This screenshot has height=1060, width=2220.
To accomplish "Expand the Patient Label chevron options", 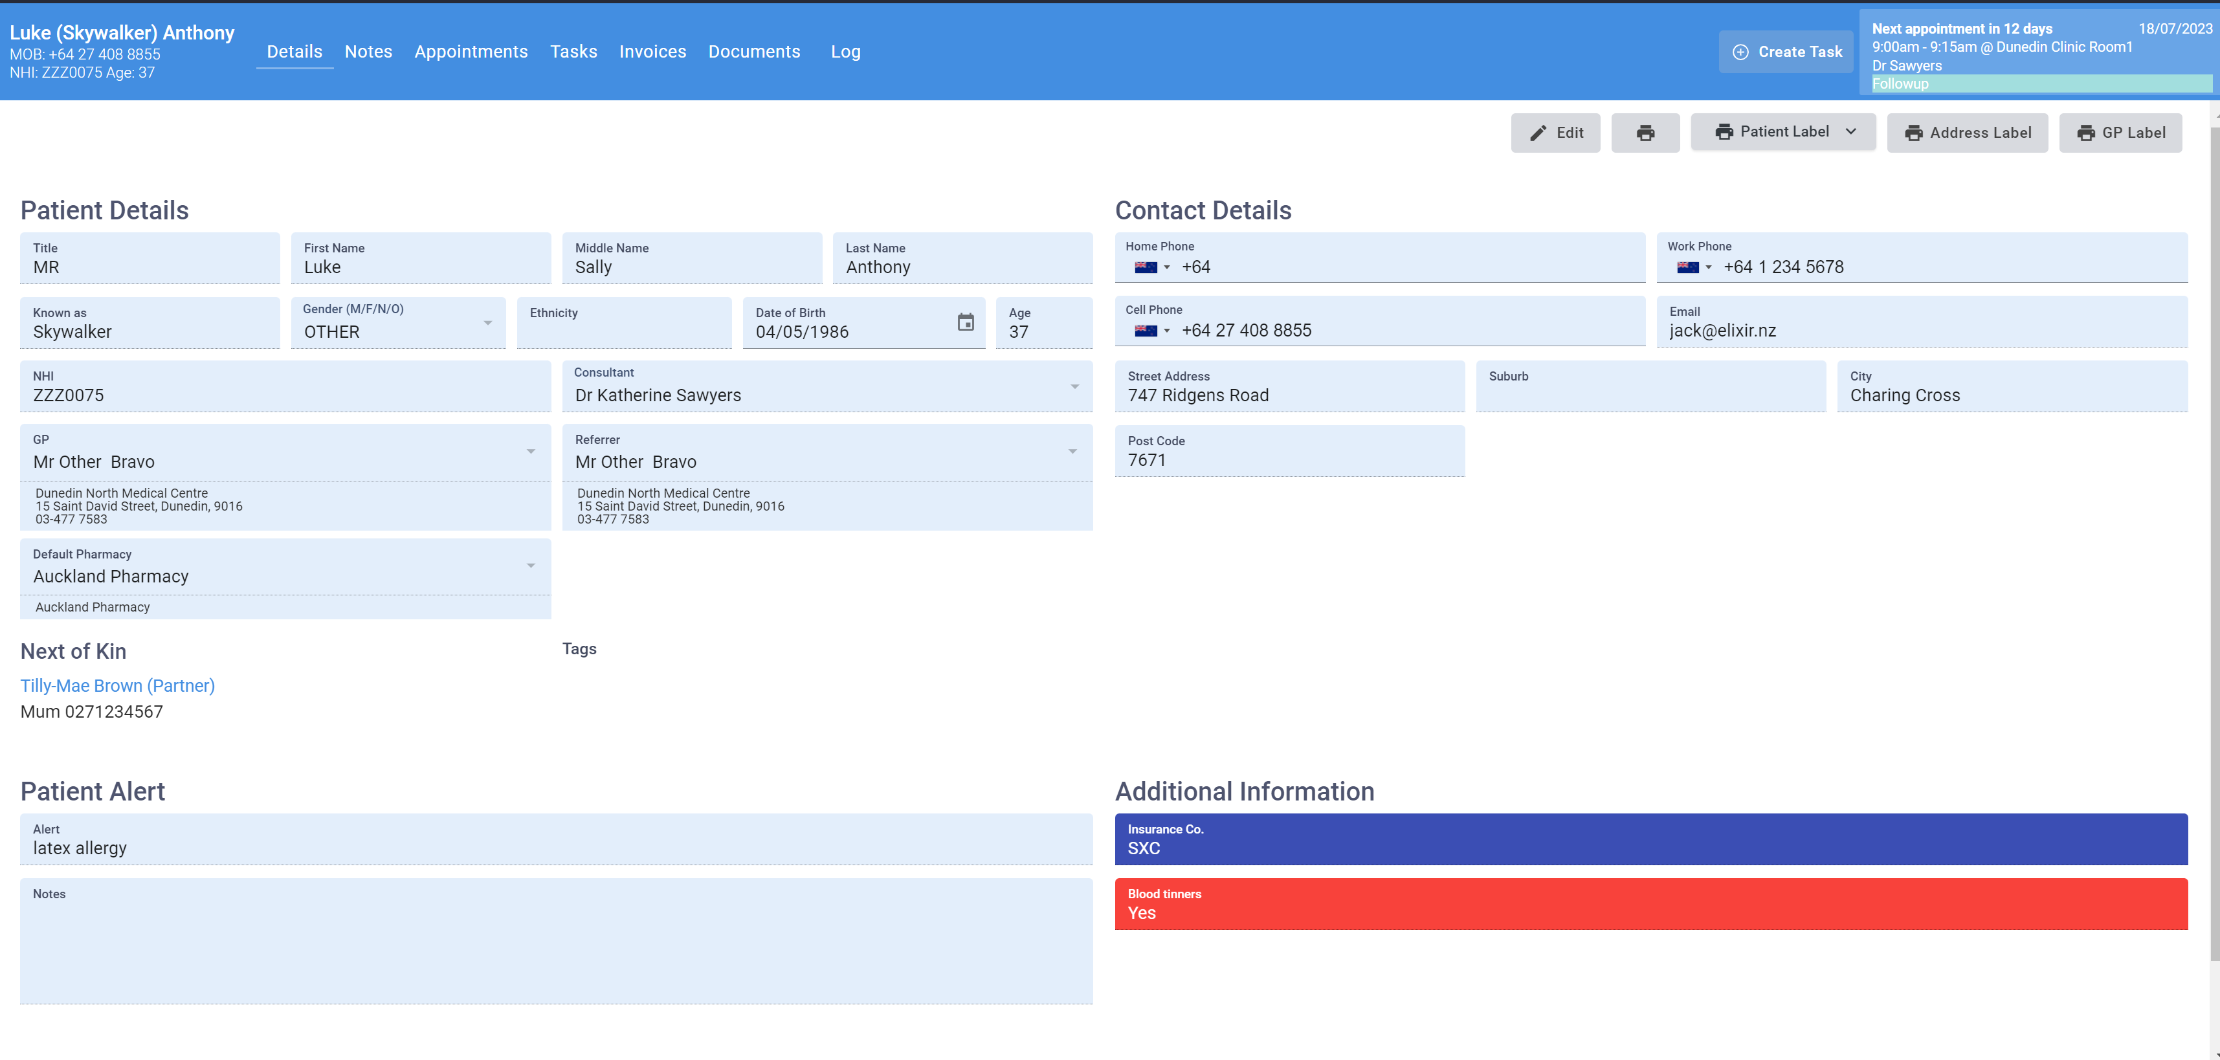I will (1851, 132).
